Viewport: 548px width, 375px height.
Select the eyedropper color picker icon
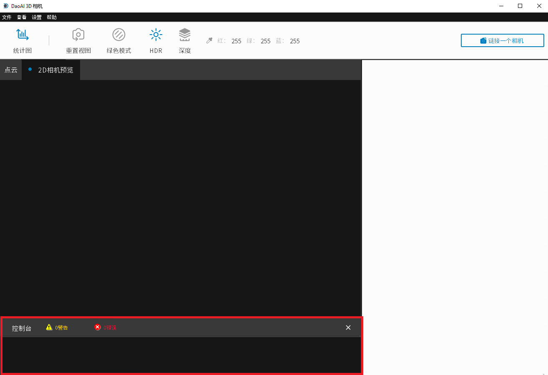pyautogui.click(x=209, y=40)
